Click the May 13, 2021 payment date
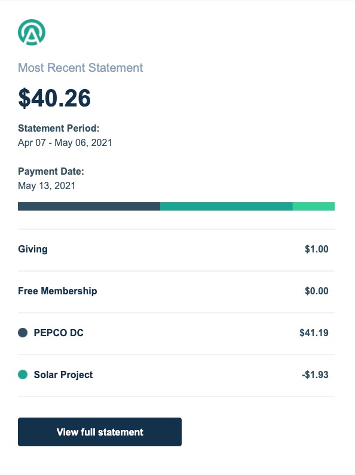The height and width of the screenshot is (475, 355). point(47,185)
